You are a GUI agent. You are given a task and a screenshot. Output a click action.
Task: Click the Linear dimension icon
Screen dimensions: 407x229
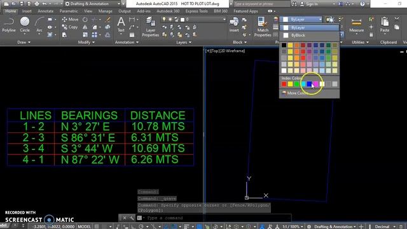click(x=132, y=20)
